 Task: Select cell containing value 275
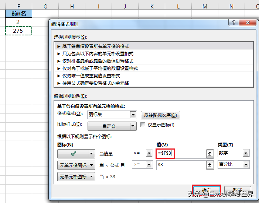19,31
